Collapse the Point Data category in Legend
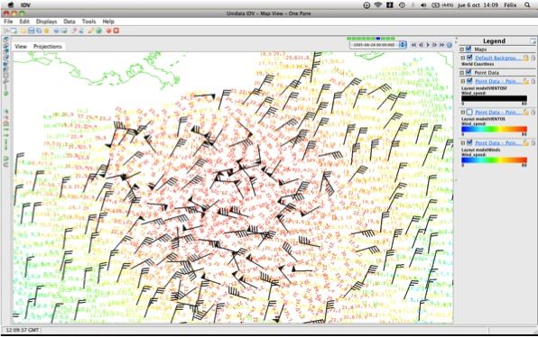538x337 pixels. tap(462, 73)
